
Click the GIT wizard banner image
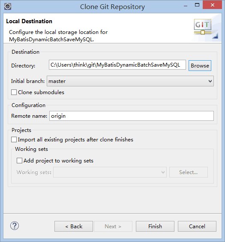pos(206,28)
